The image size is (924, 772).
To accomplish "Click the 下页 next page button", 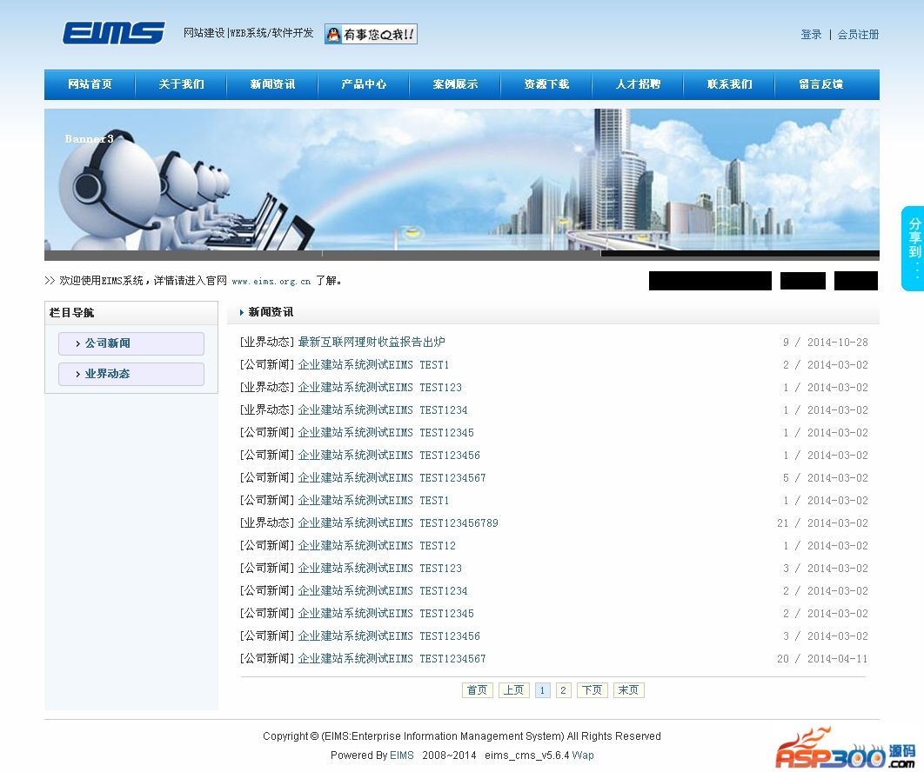I will 593,690.
